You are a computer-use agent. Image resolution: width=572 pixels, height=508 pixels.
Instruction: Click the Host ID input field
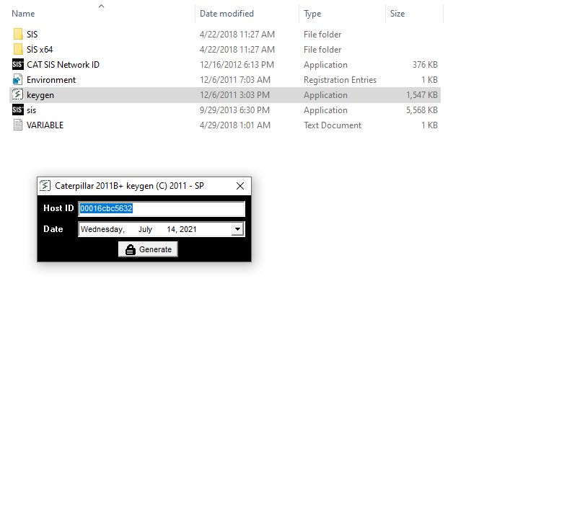click(162, 208)
